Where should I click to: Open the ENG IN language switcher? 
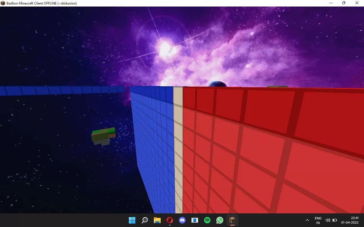tap(318, 220)
